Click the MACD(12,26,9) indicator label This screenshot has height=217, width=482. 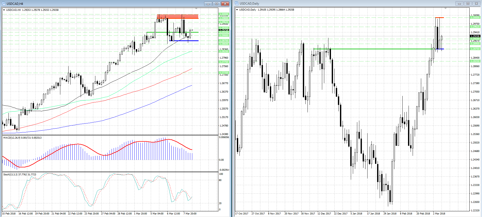point(22,138)
